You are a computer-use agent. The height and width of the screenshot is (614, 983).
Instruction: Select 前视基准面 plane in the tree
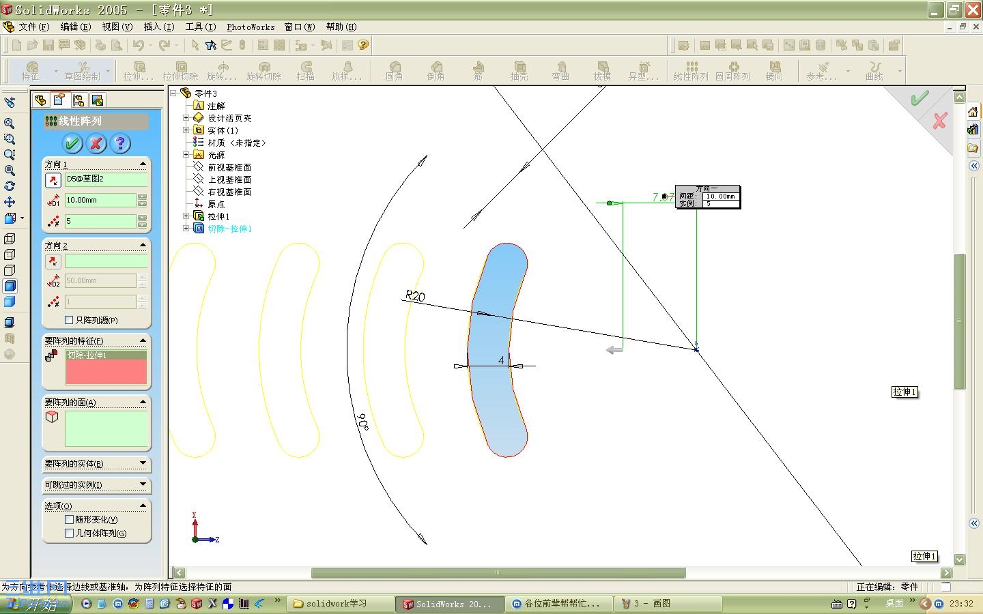click(x=229, y=167)
